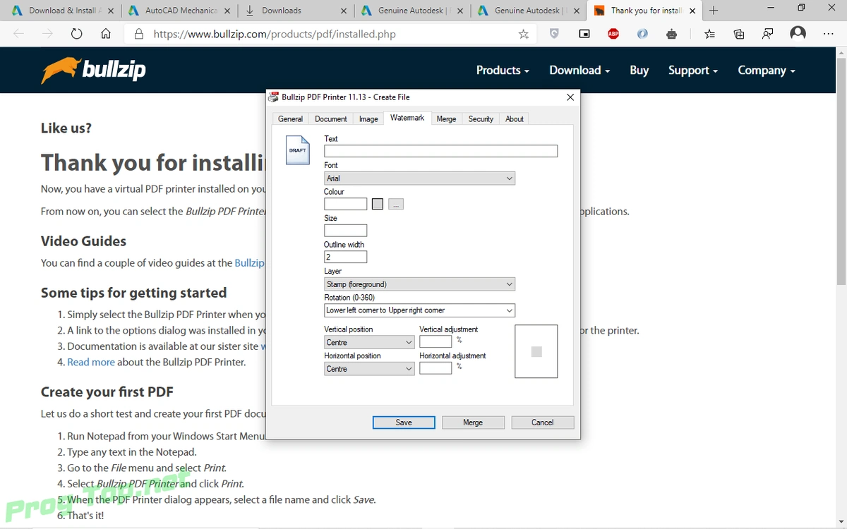Image resolution: width=847 pixels, height=529 pixels.
Task: Click the site lock padlock icon
Action: (138, 34)
